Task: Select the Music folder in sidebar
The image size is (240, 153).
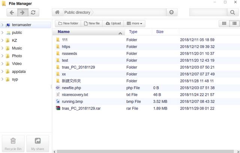Action: click(17, 48)
